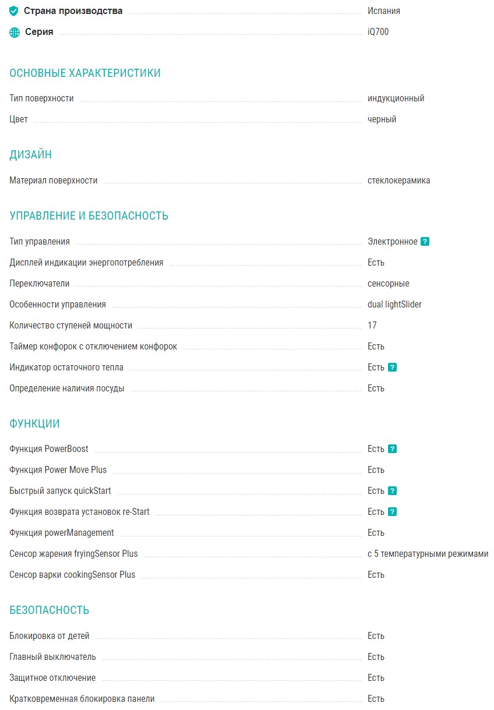Click the globe icon next to Серия
Viewport: 494px width, 710px height.
pyautogui.click(x=15, y=33)
